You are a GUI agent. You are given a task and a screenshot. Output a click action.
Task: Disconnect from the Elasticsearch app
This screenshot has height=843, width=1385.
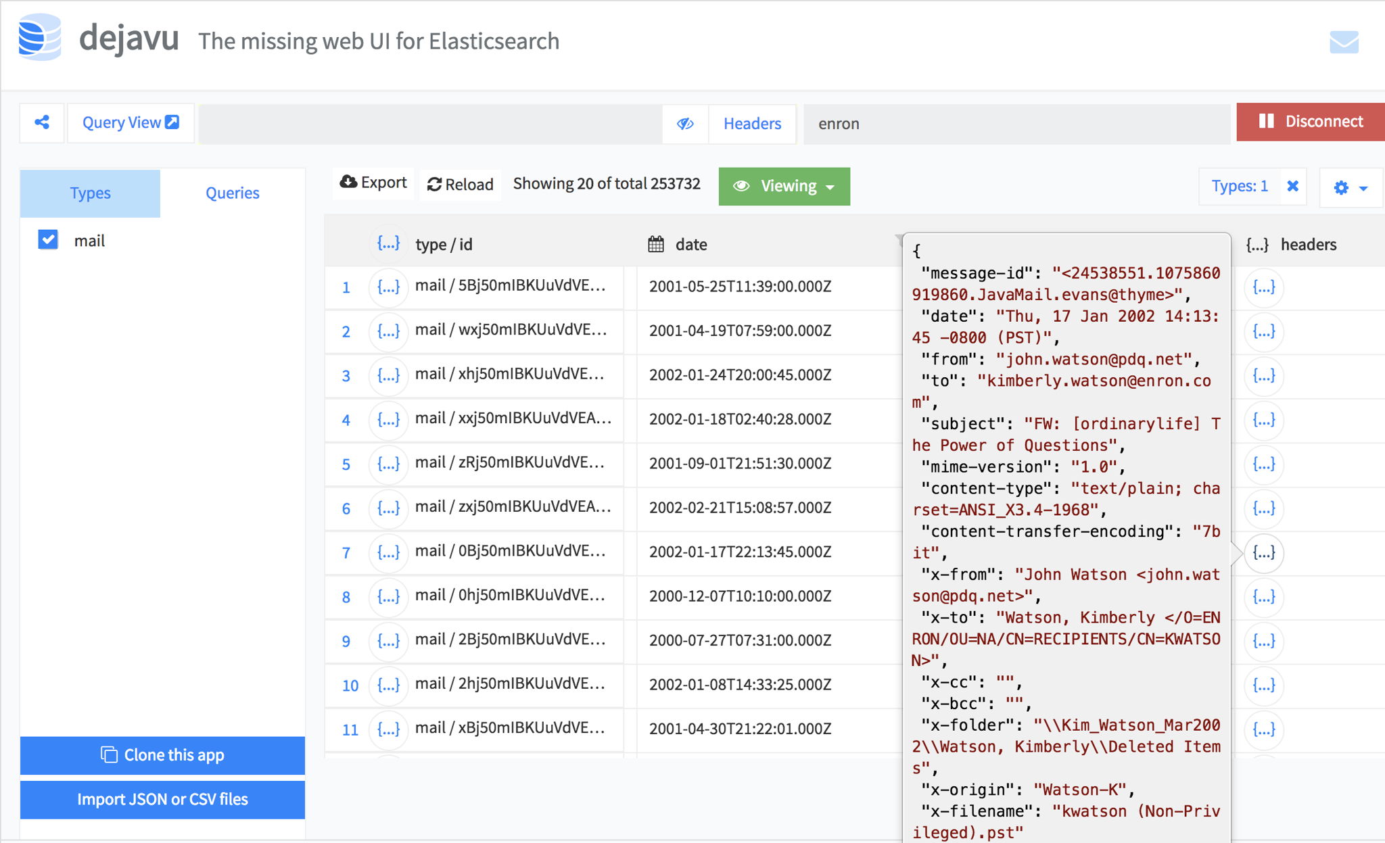(1311, 122)
